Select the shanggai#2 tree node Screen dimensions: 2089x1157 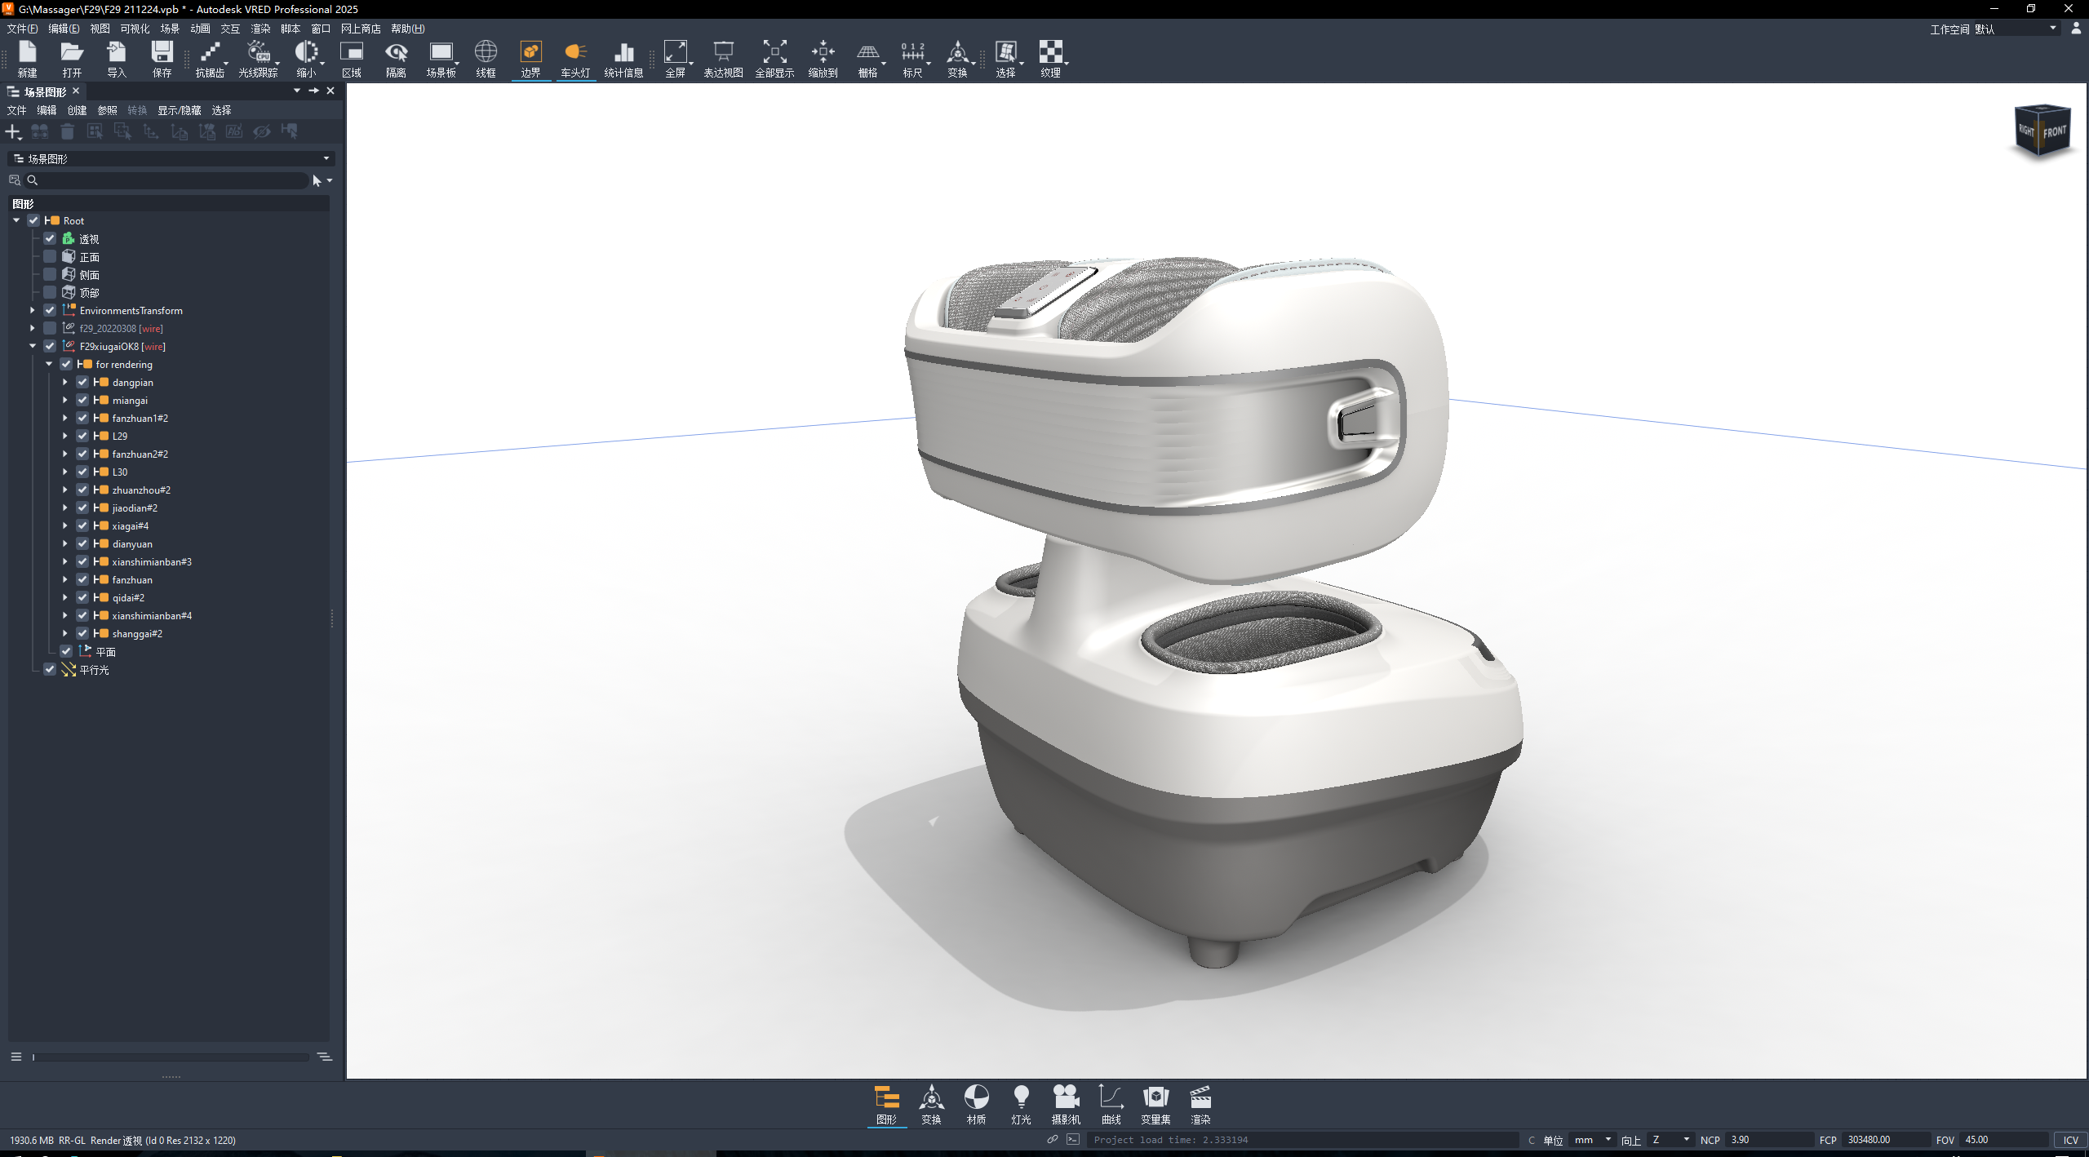(137, 633)
